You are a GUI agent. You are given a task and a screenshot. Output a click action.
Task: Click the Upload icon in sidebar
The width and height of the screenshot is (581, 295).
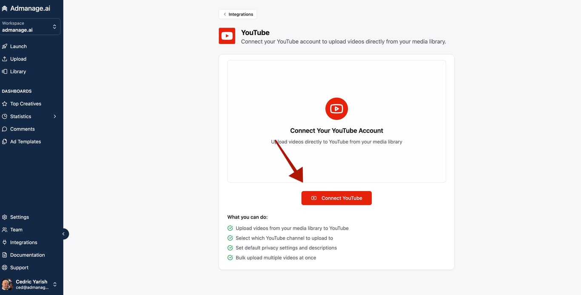(x=5, y=59)
